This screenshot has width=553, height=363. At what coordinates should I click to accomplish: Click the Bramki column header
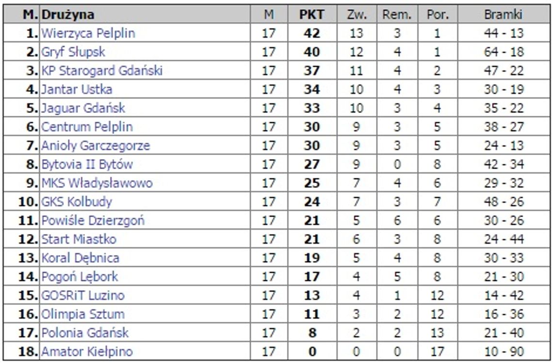coord(503,15)
